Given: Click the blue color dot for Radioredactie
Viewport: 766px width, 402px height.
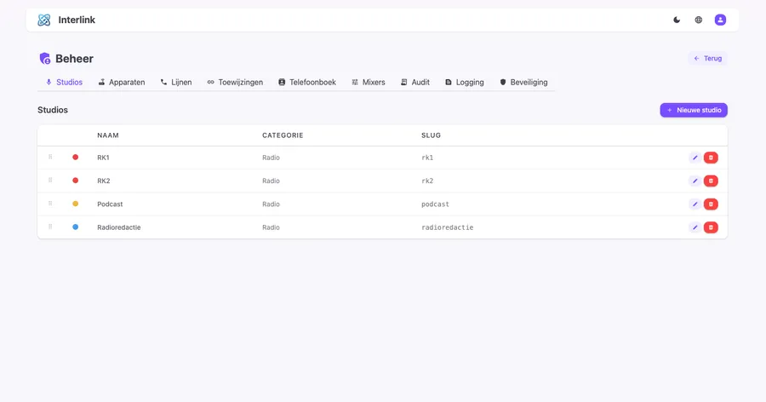Looking at the screenshot, I should pyautogui.click(x=75, y=227).
